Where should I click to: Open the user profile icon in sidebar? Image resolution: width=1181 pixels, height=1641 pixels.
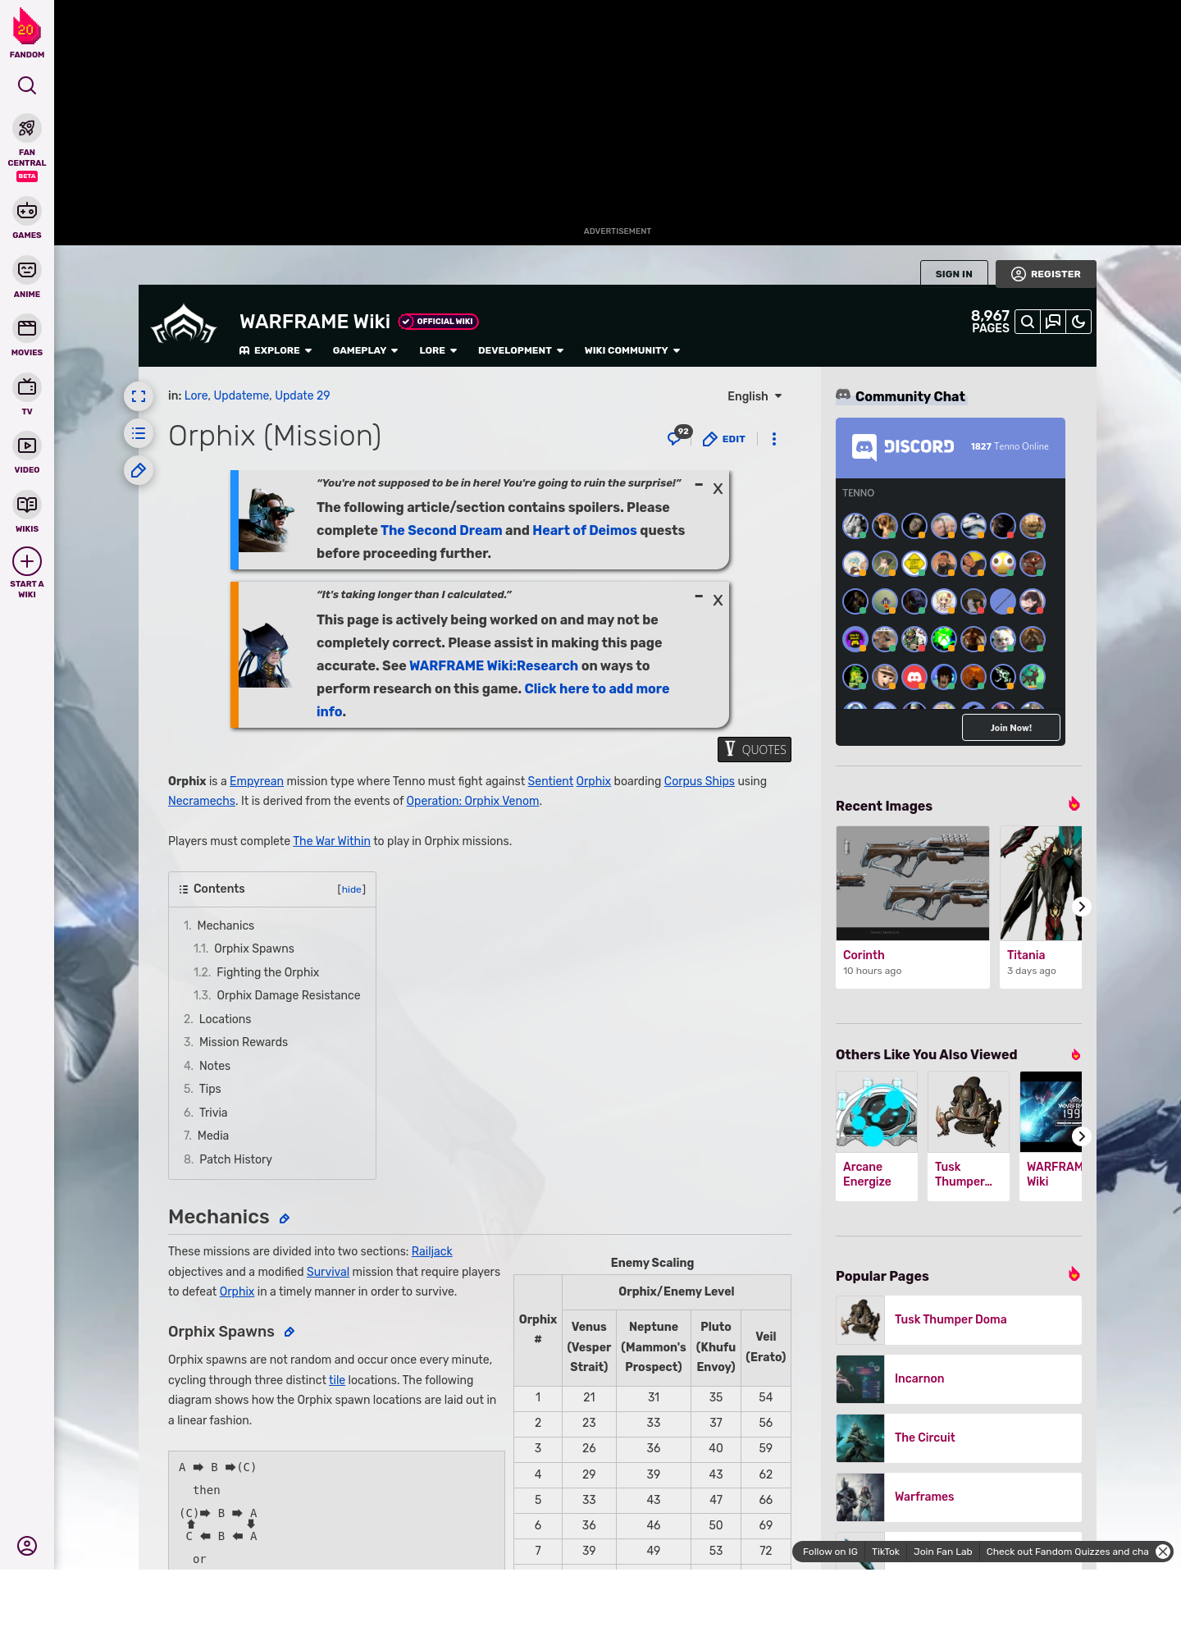click(x=27, y=1546)
